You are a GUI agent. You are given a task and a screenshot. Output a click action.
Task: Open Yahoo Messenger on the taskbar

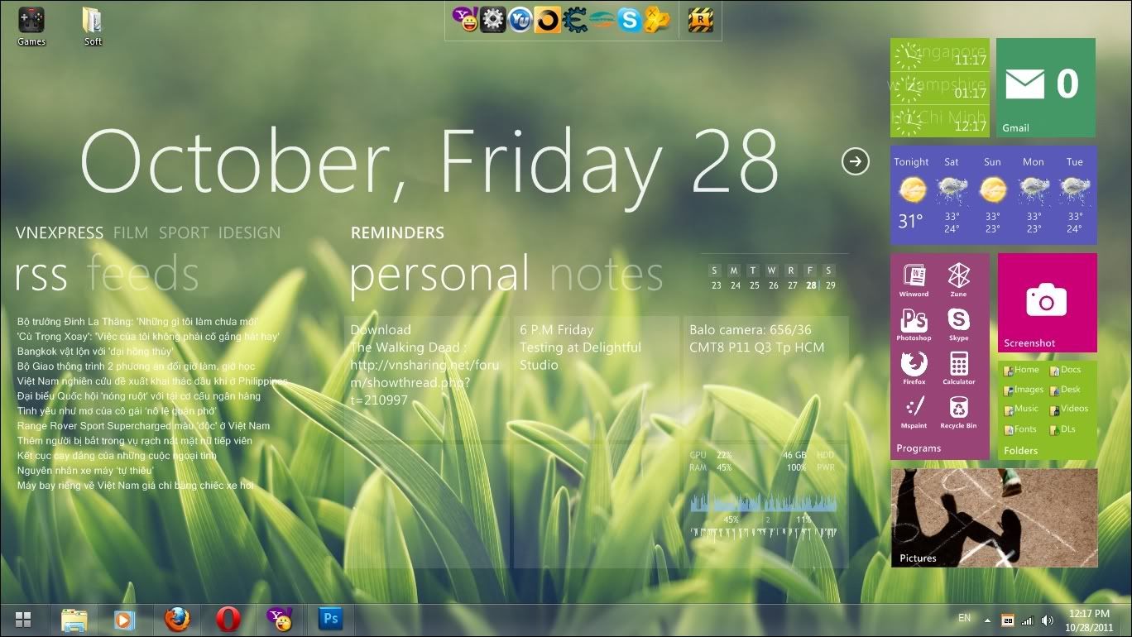(x=280, y=619)
